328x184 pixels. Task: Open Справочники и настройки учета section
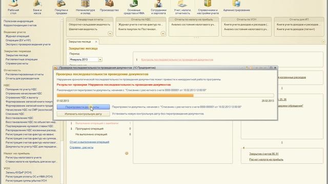click(x=208, y=8)
